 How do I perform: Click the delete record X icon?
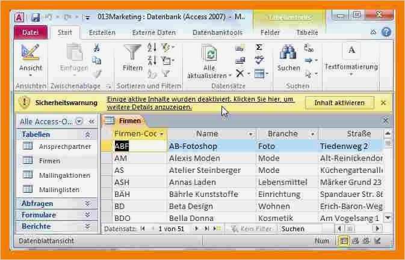[x=240, y=73]
